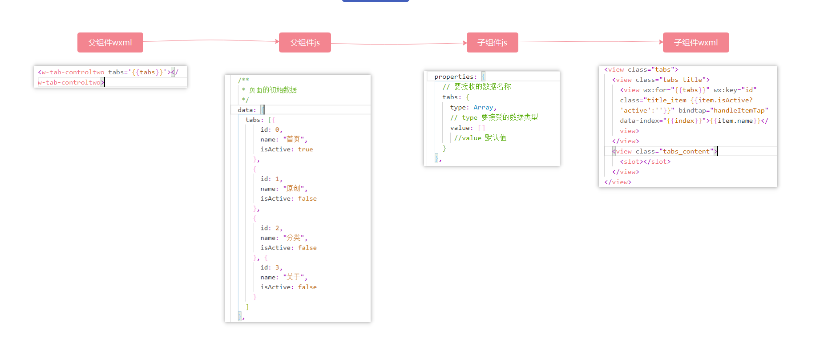The image size is (828, 343).
Task: Click the 'type 要接受的数据类型' comment
Action: tap(494, 117)
